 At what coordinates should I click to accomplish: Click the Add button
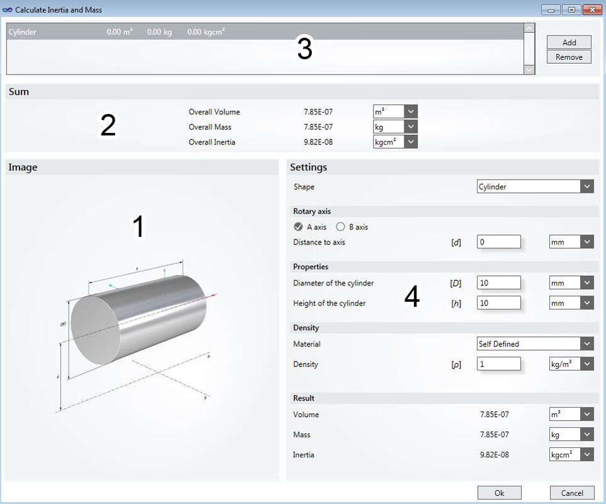(x=569, y=42)
